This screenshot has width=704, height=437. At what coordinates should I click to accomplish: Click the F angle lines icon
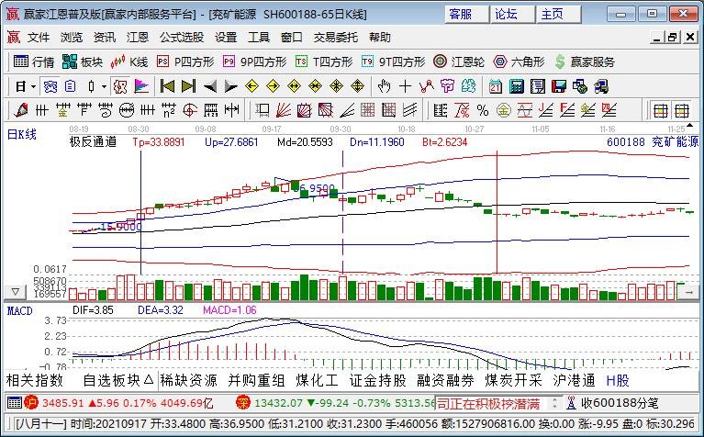click(567, 110)
